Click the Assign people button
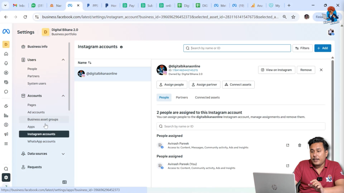Viewport: 344px width, 193px height. point(172,84)
